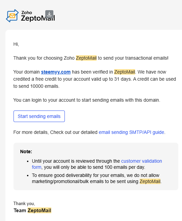
Task: Click the Hi, greeting text
Action: point(16,44)
